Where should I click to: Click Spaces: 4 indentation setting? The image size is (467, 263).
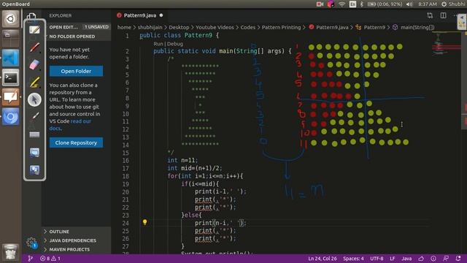pos(353,259)
